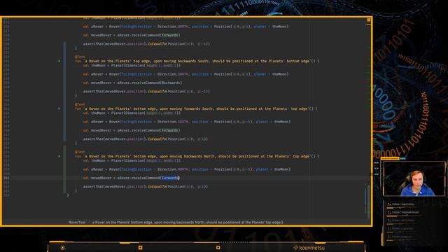Screen dimensions: 448x252
Task: Select the RoverTest breadcrumb
Action: (77, 222)
